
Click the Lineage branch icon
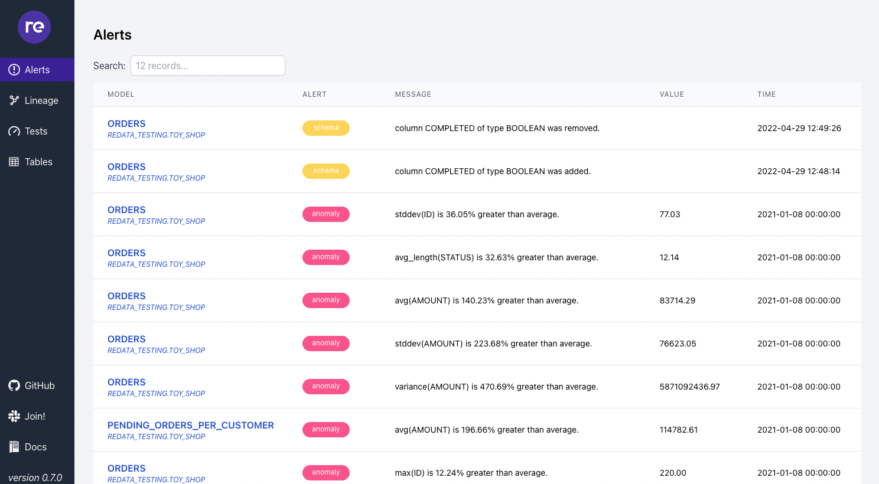(14, 100)
